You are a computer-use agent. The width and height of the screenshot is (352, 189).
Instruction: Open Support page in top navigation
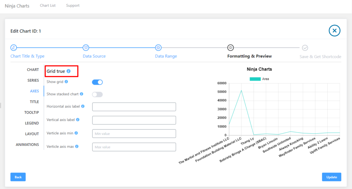point(73,6)
